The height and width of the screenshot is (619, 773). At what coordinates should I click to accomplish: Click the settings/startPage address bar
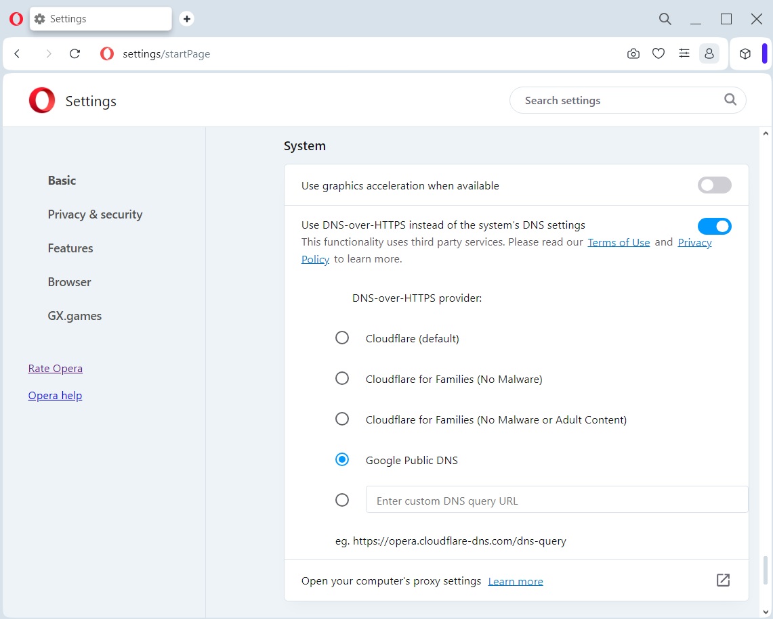[x=166, y=53]
